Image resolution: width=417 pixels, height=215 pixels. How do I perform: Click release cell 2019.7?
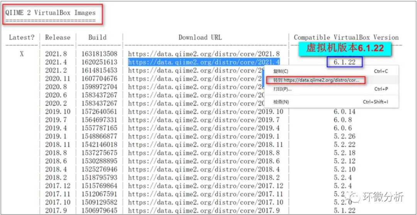(56, 120)
